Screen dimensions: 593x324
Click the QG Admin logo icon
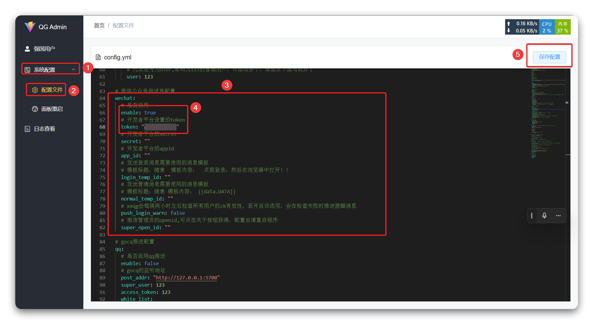point(30,27)
